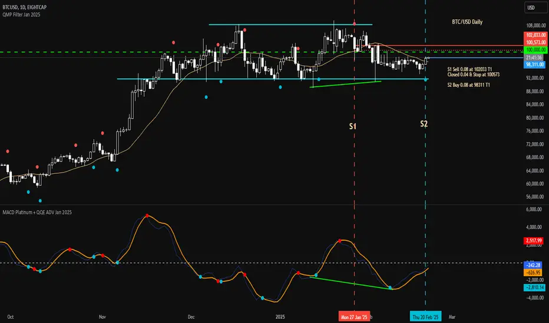Select the 'Closed 0.04 & Stop at 100573' note
This screenshot has width=549, height=323.
(474, 75)
